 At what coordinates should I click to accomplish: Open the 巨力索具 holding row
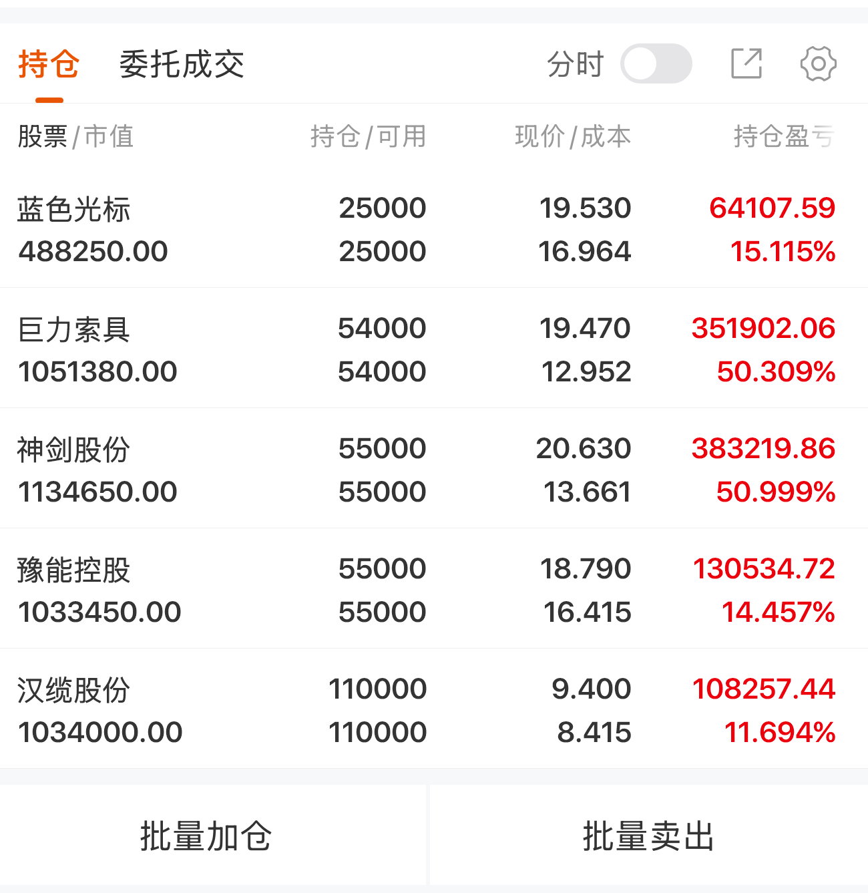tap(434, 348)
